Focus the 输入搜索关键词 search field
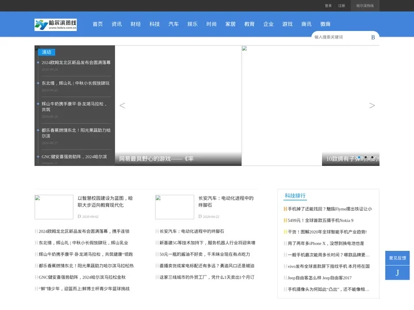 340,37
